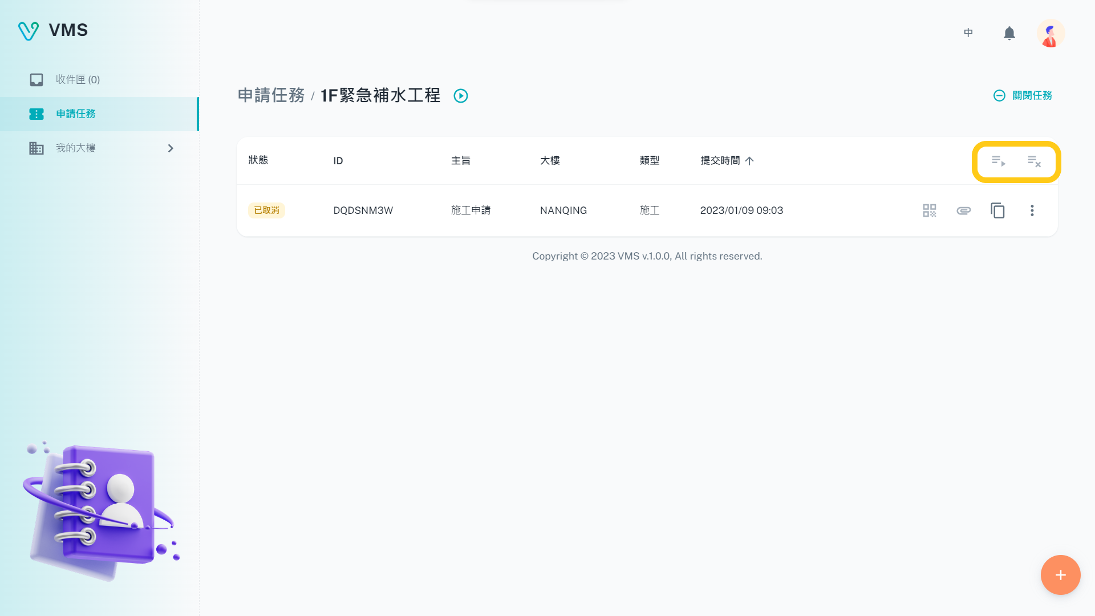Open the user avatar menu
This screenshot has height=616, width=1095.
[x=1050, y=33]
